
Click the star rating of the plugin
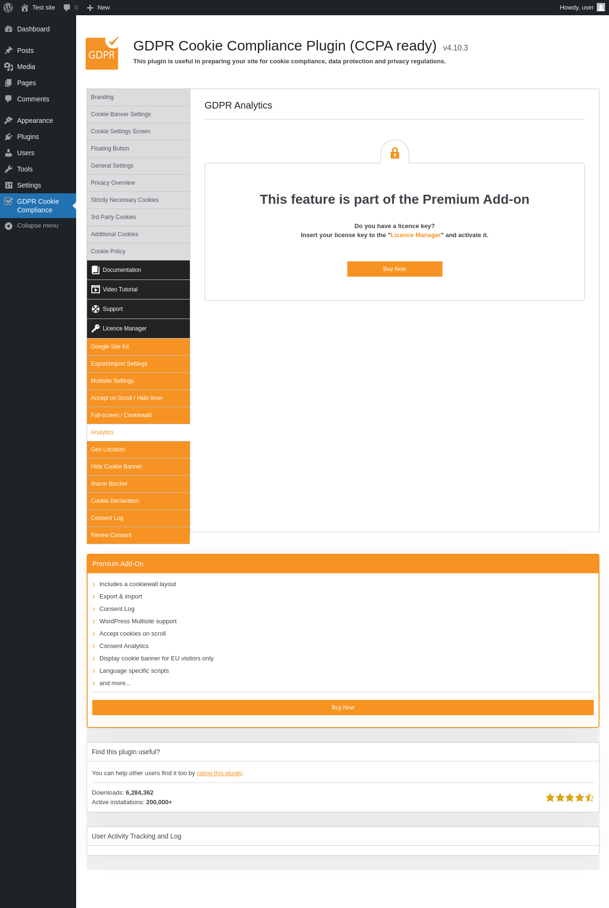(570, 798)
